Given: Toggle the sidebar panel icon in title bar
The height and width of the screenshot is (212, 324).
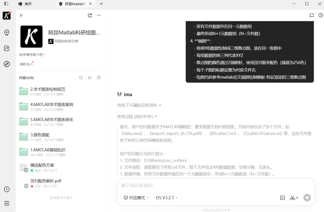Looking at the screenshot, I should (6, 4).
